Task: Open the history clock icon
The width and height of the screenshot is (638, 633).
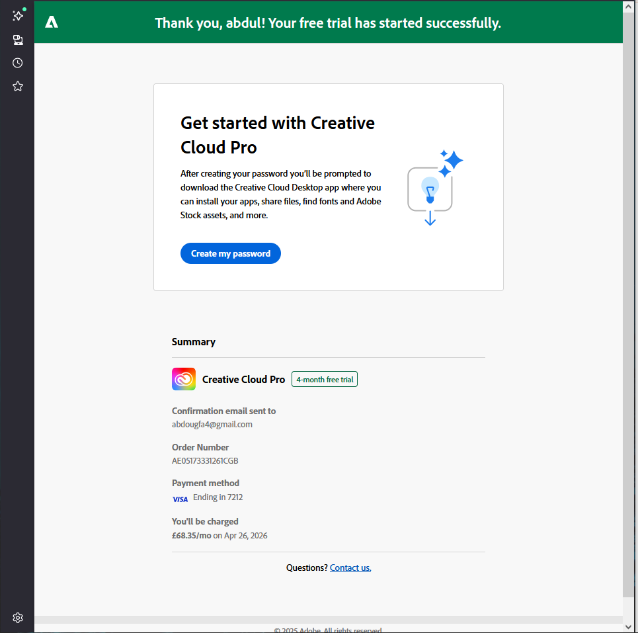Action: coord(18,63)
